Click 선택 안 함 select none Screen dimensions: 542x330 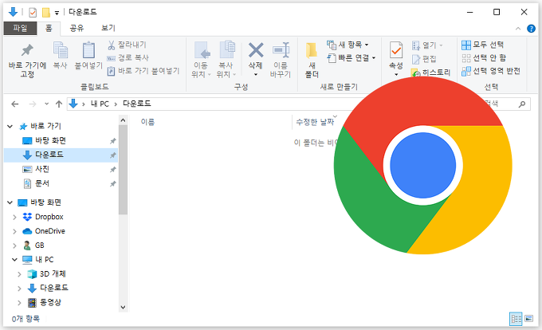(x=484, y=57)
